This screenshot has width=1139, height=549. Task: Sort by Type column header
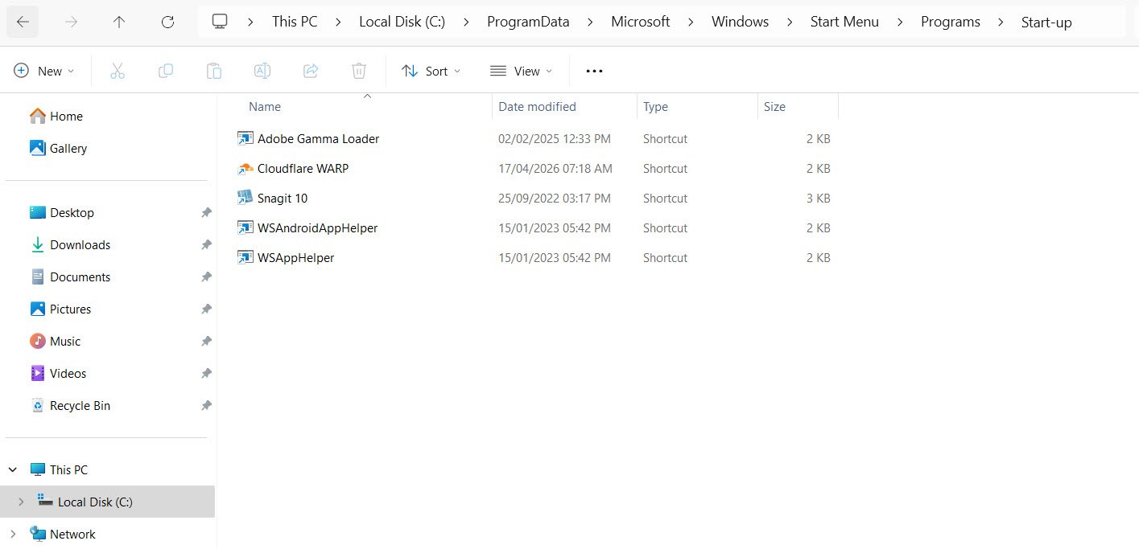(x=655, y=107)
